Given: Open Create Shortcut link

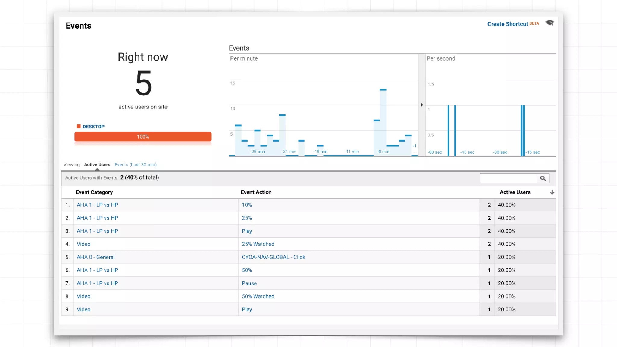Looking at the screenshot, I should 508,24.
